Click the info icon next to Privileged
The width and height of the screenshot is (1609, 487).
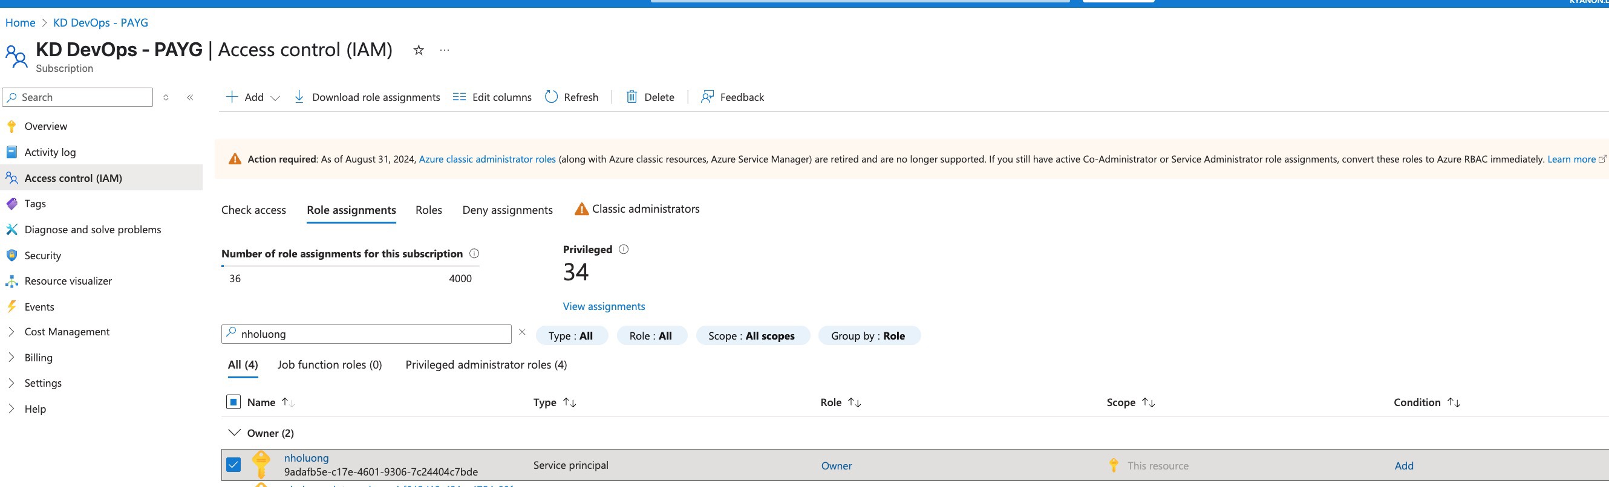click(x=624, y=249)
